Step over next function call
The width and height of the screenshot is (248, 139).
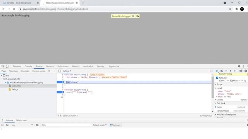(221, 71)
